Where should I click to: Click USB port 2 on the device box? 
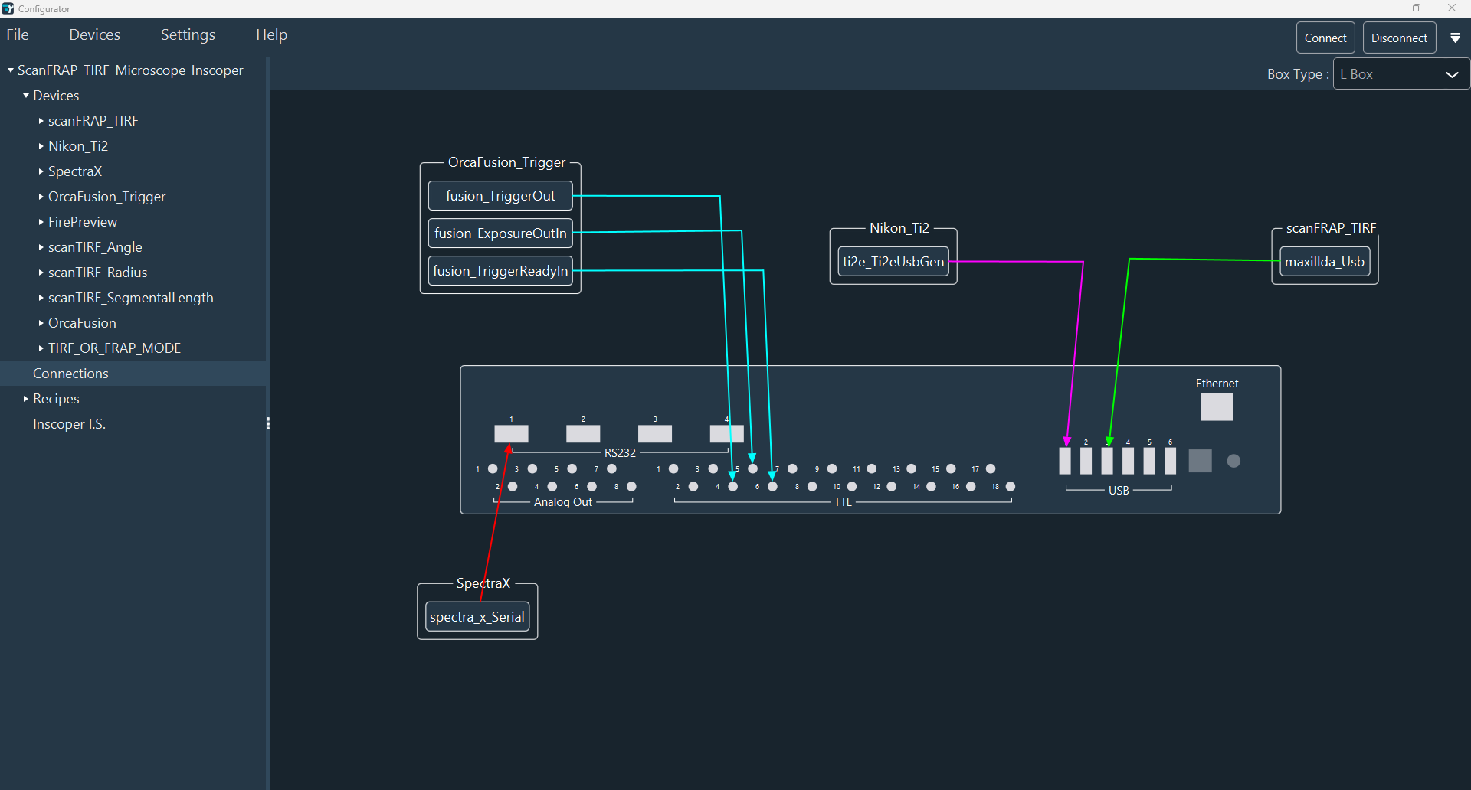point(1085,459)
